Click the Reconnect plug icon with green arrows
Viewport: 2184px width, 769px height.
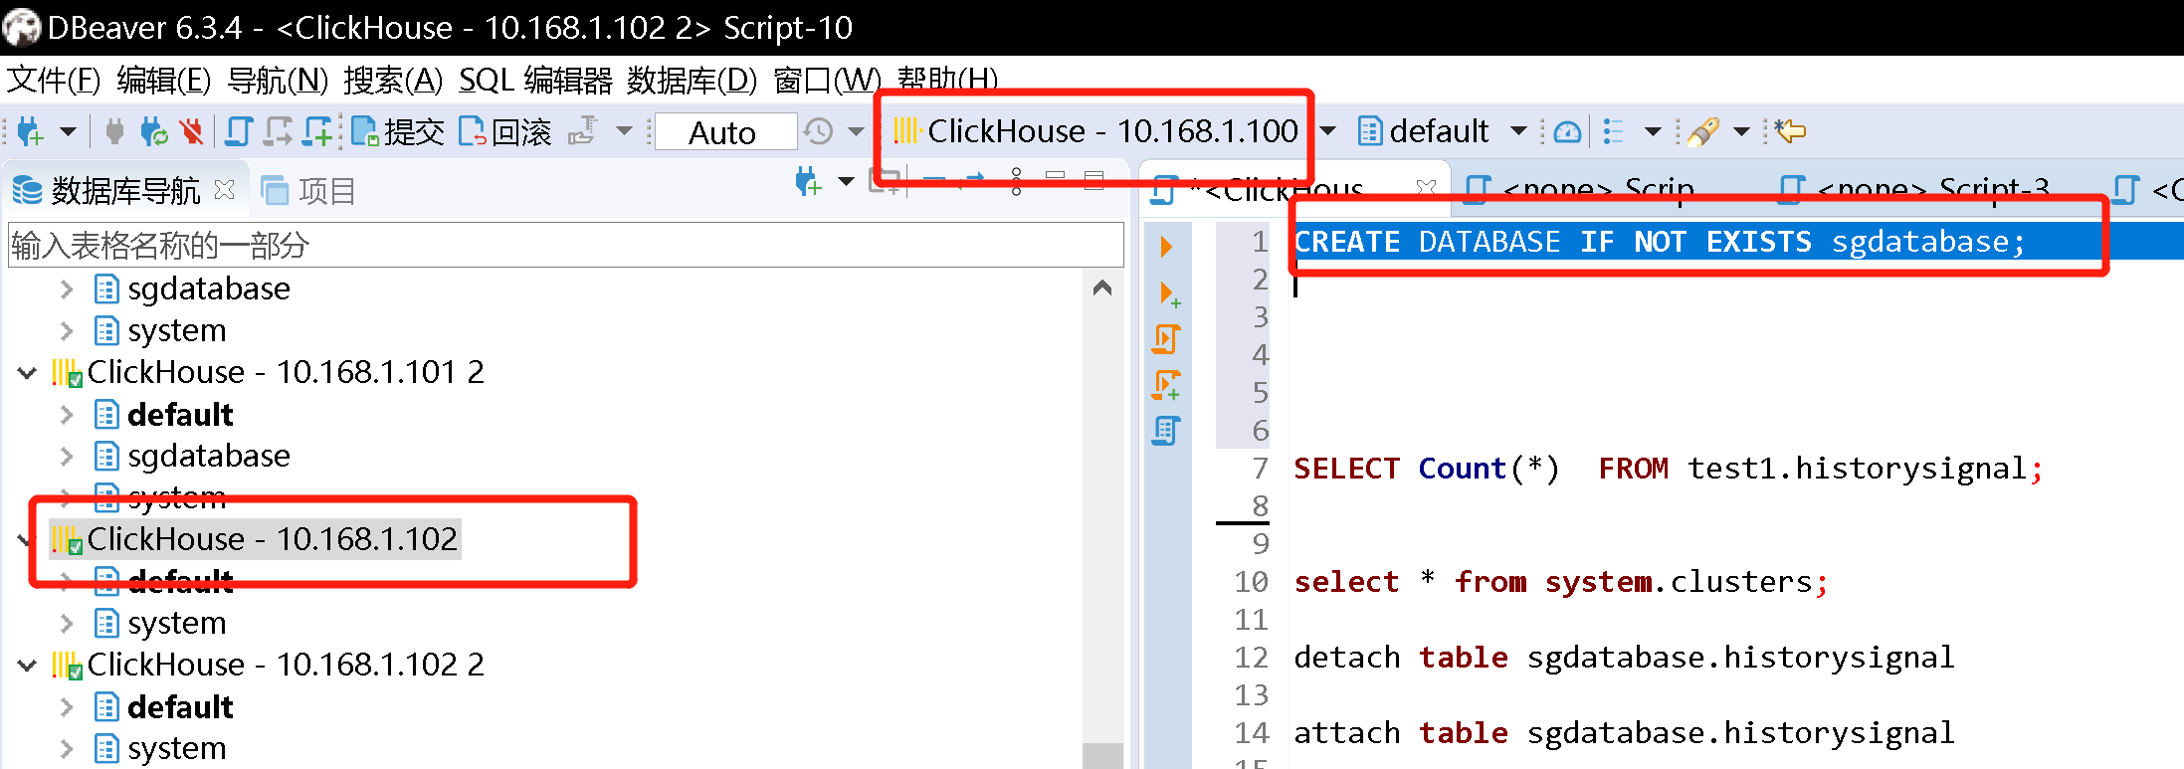pyautogui.click(x=153, y=131)
